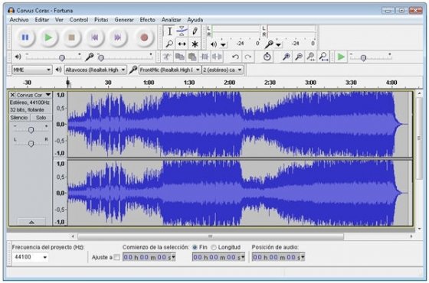429x283 pixels.
Task: Open the selection start time format dropdown
Action: click(x=173, y=257)
